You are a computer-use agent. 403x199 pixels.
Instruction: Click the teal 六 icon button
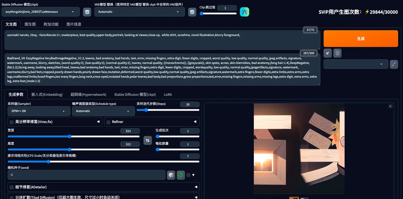244,12
